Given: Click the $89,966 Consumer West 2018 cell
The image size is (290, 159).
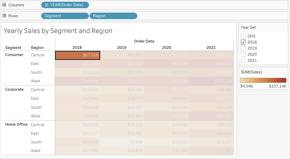Looking at the screenshot, I should tap(78, 81).
